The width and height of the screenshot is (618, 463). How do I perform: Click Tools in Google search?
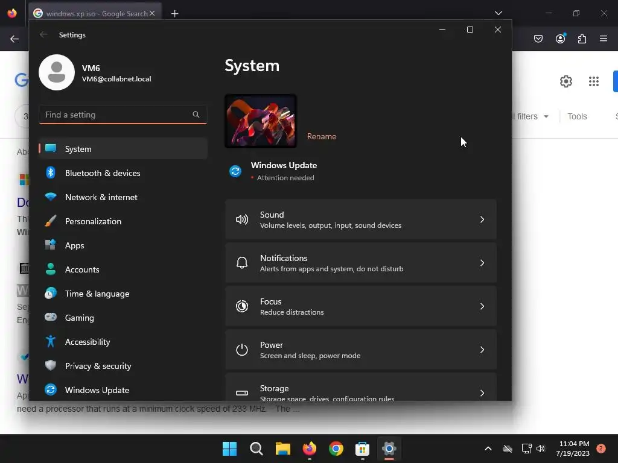tap(578, 116)
